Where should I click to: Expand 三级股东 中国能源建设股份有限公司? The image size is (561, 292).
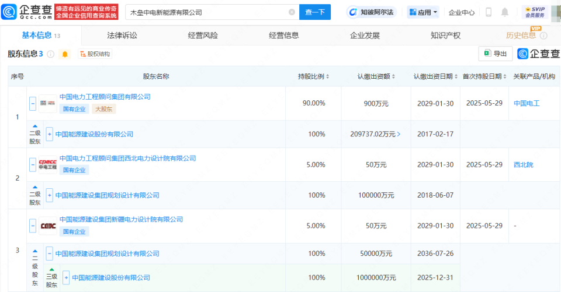click(66, 277)
